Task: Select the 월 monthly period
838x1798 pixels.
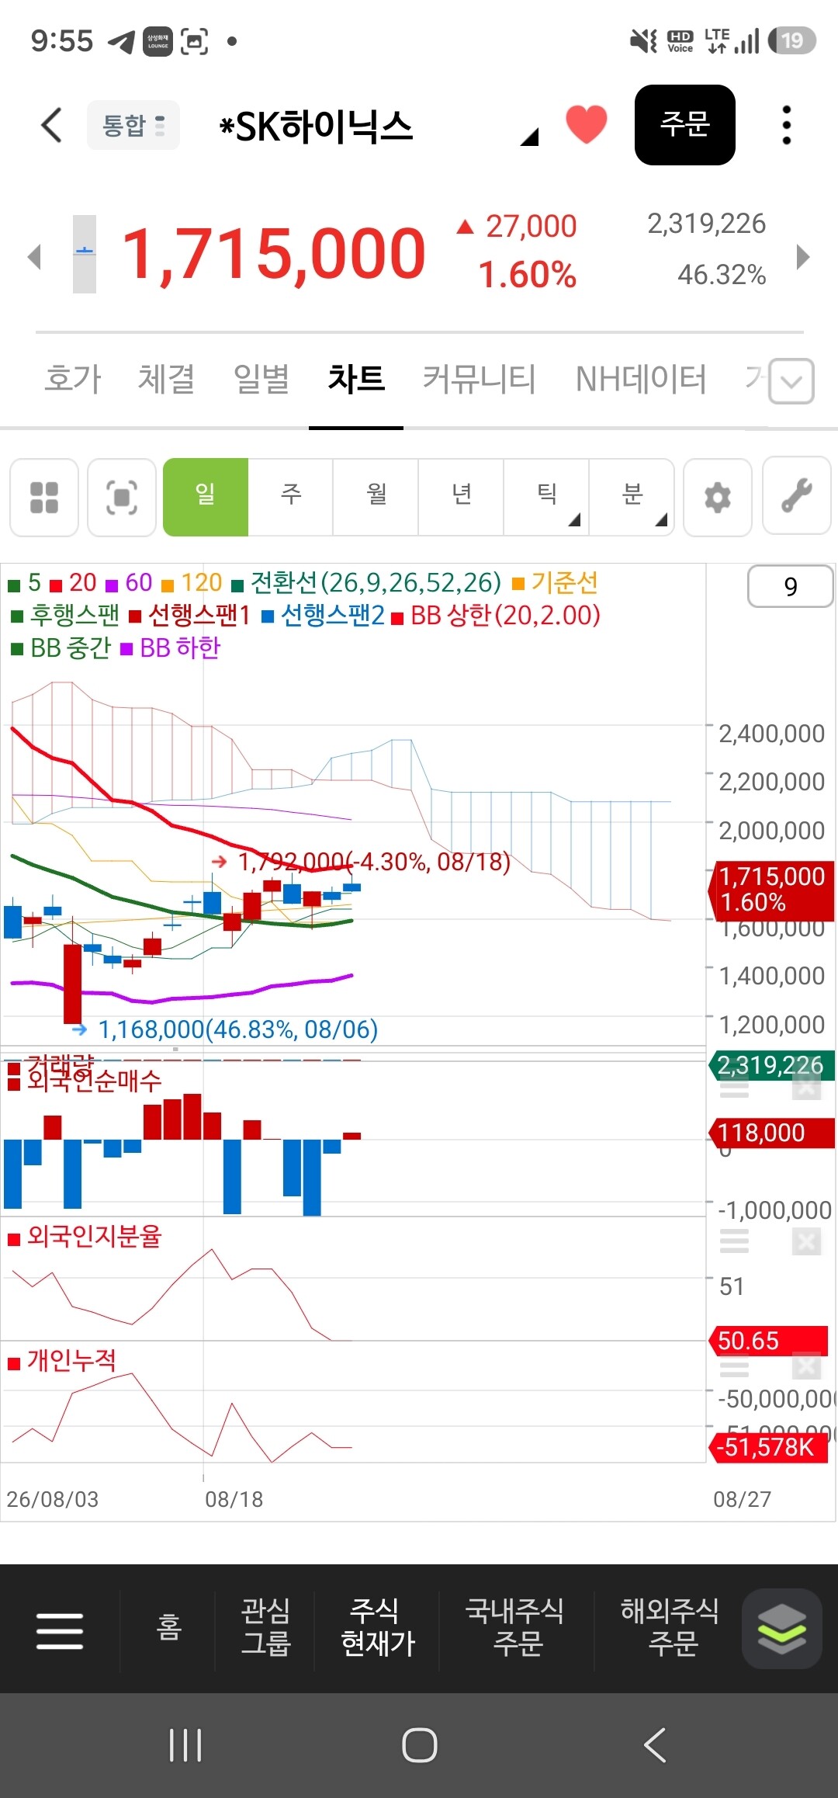Action: tap(376, 497)
